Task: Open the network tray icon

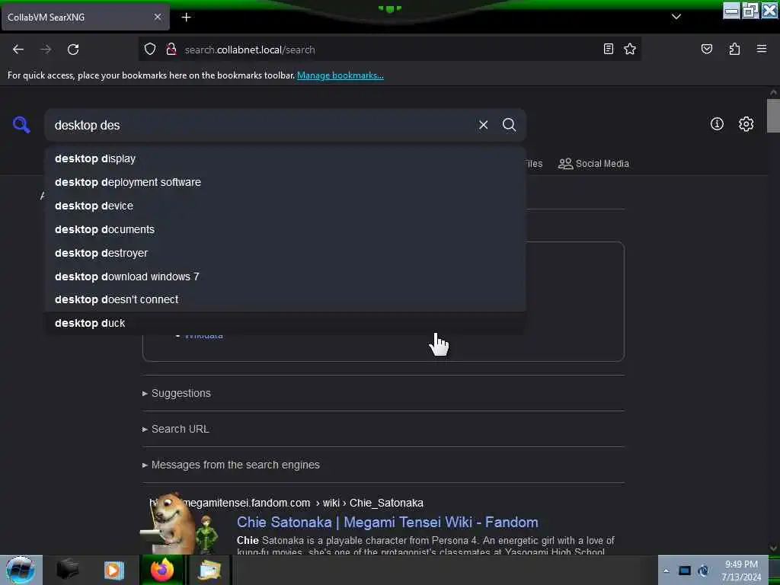Action: (685, 571)
